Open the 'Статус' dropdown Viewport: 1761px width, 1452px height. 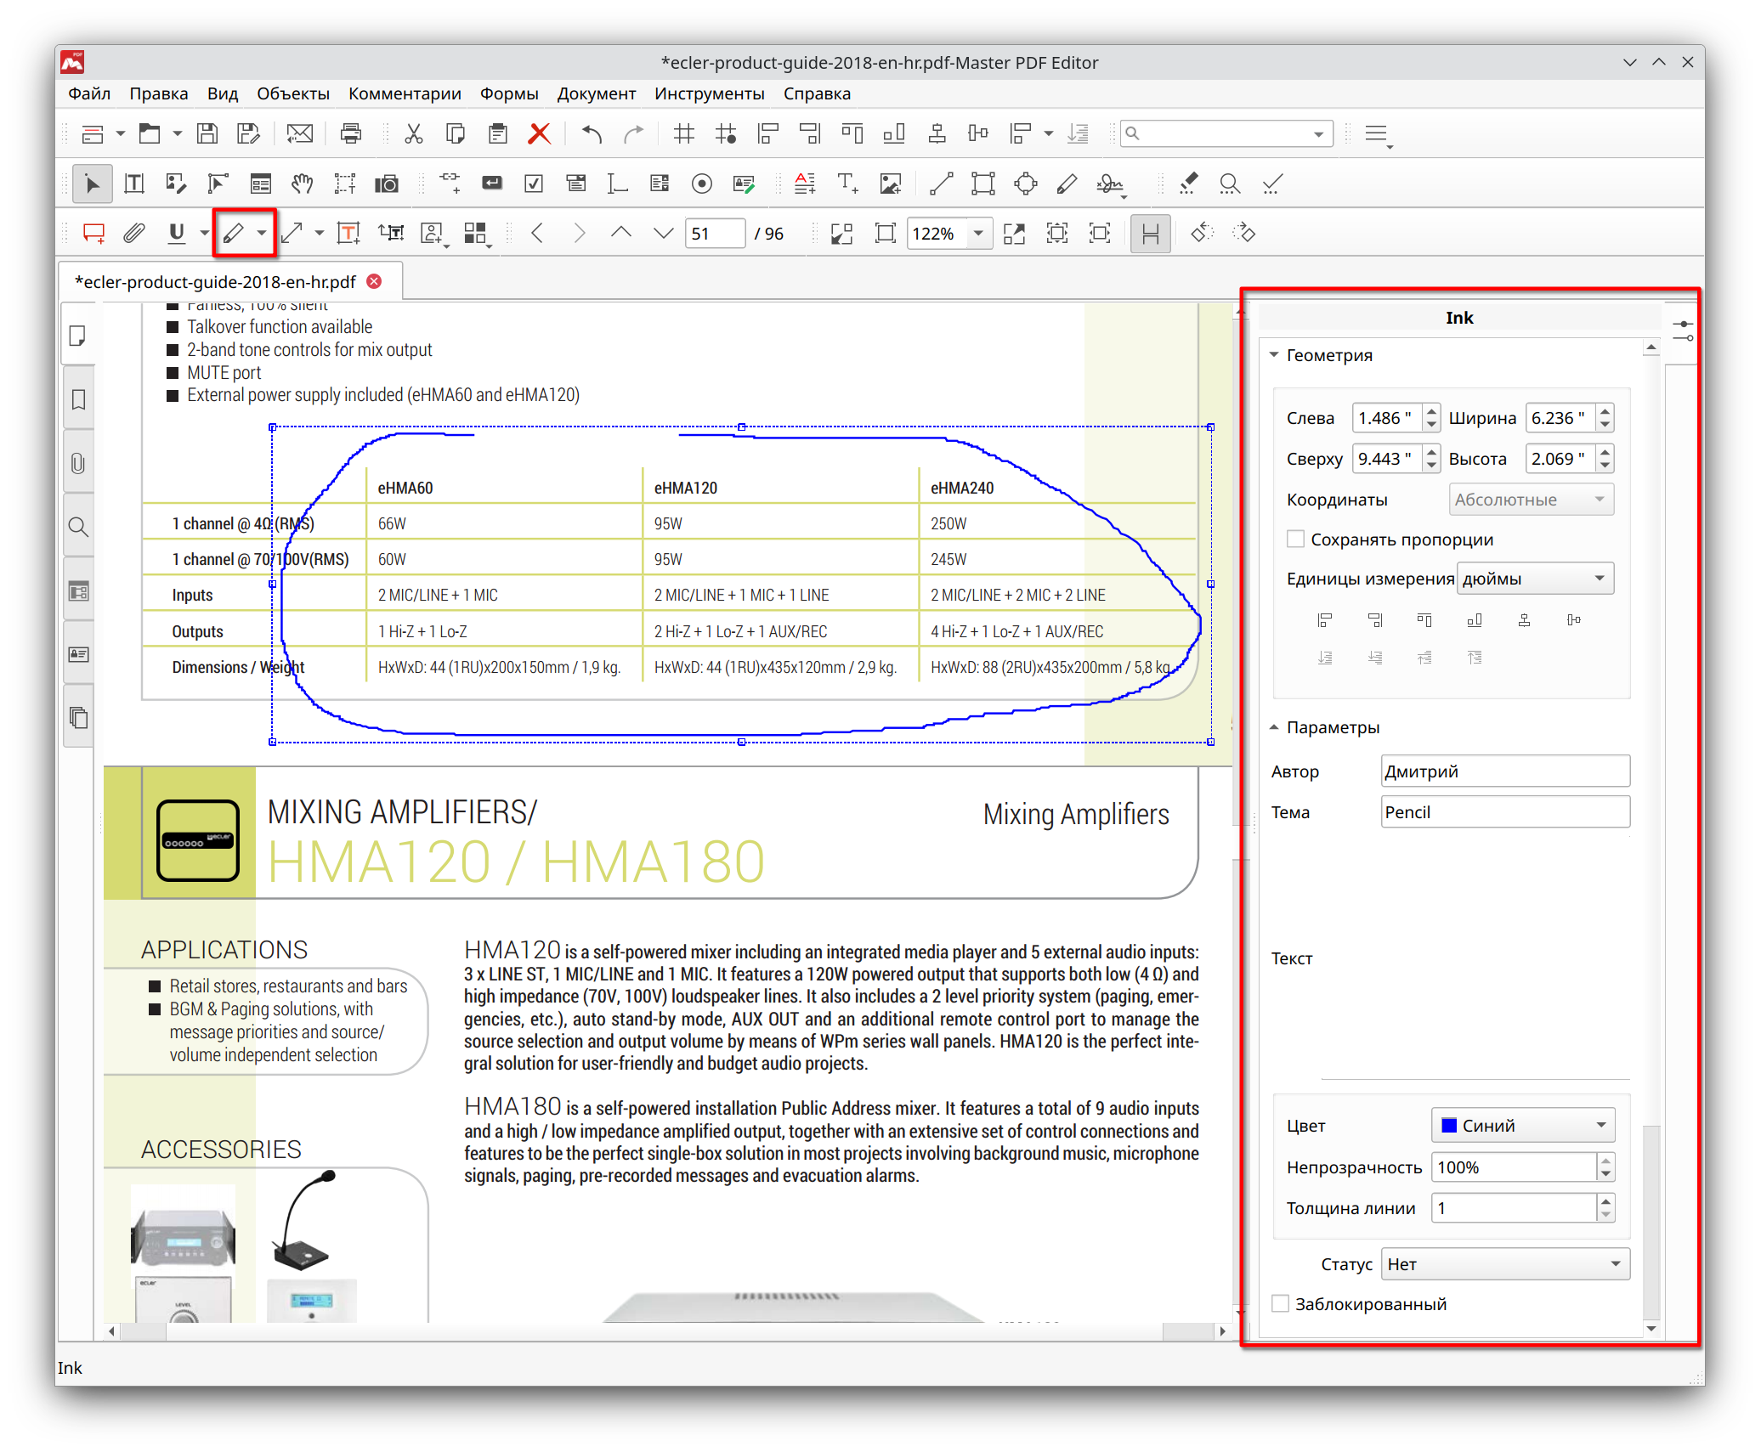[1505, 1264]
